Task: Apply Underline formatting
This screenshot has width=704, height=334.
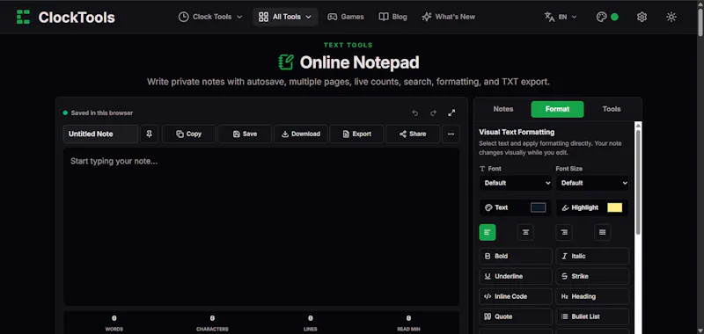Action: [516, 276]
